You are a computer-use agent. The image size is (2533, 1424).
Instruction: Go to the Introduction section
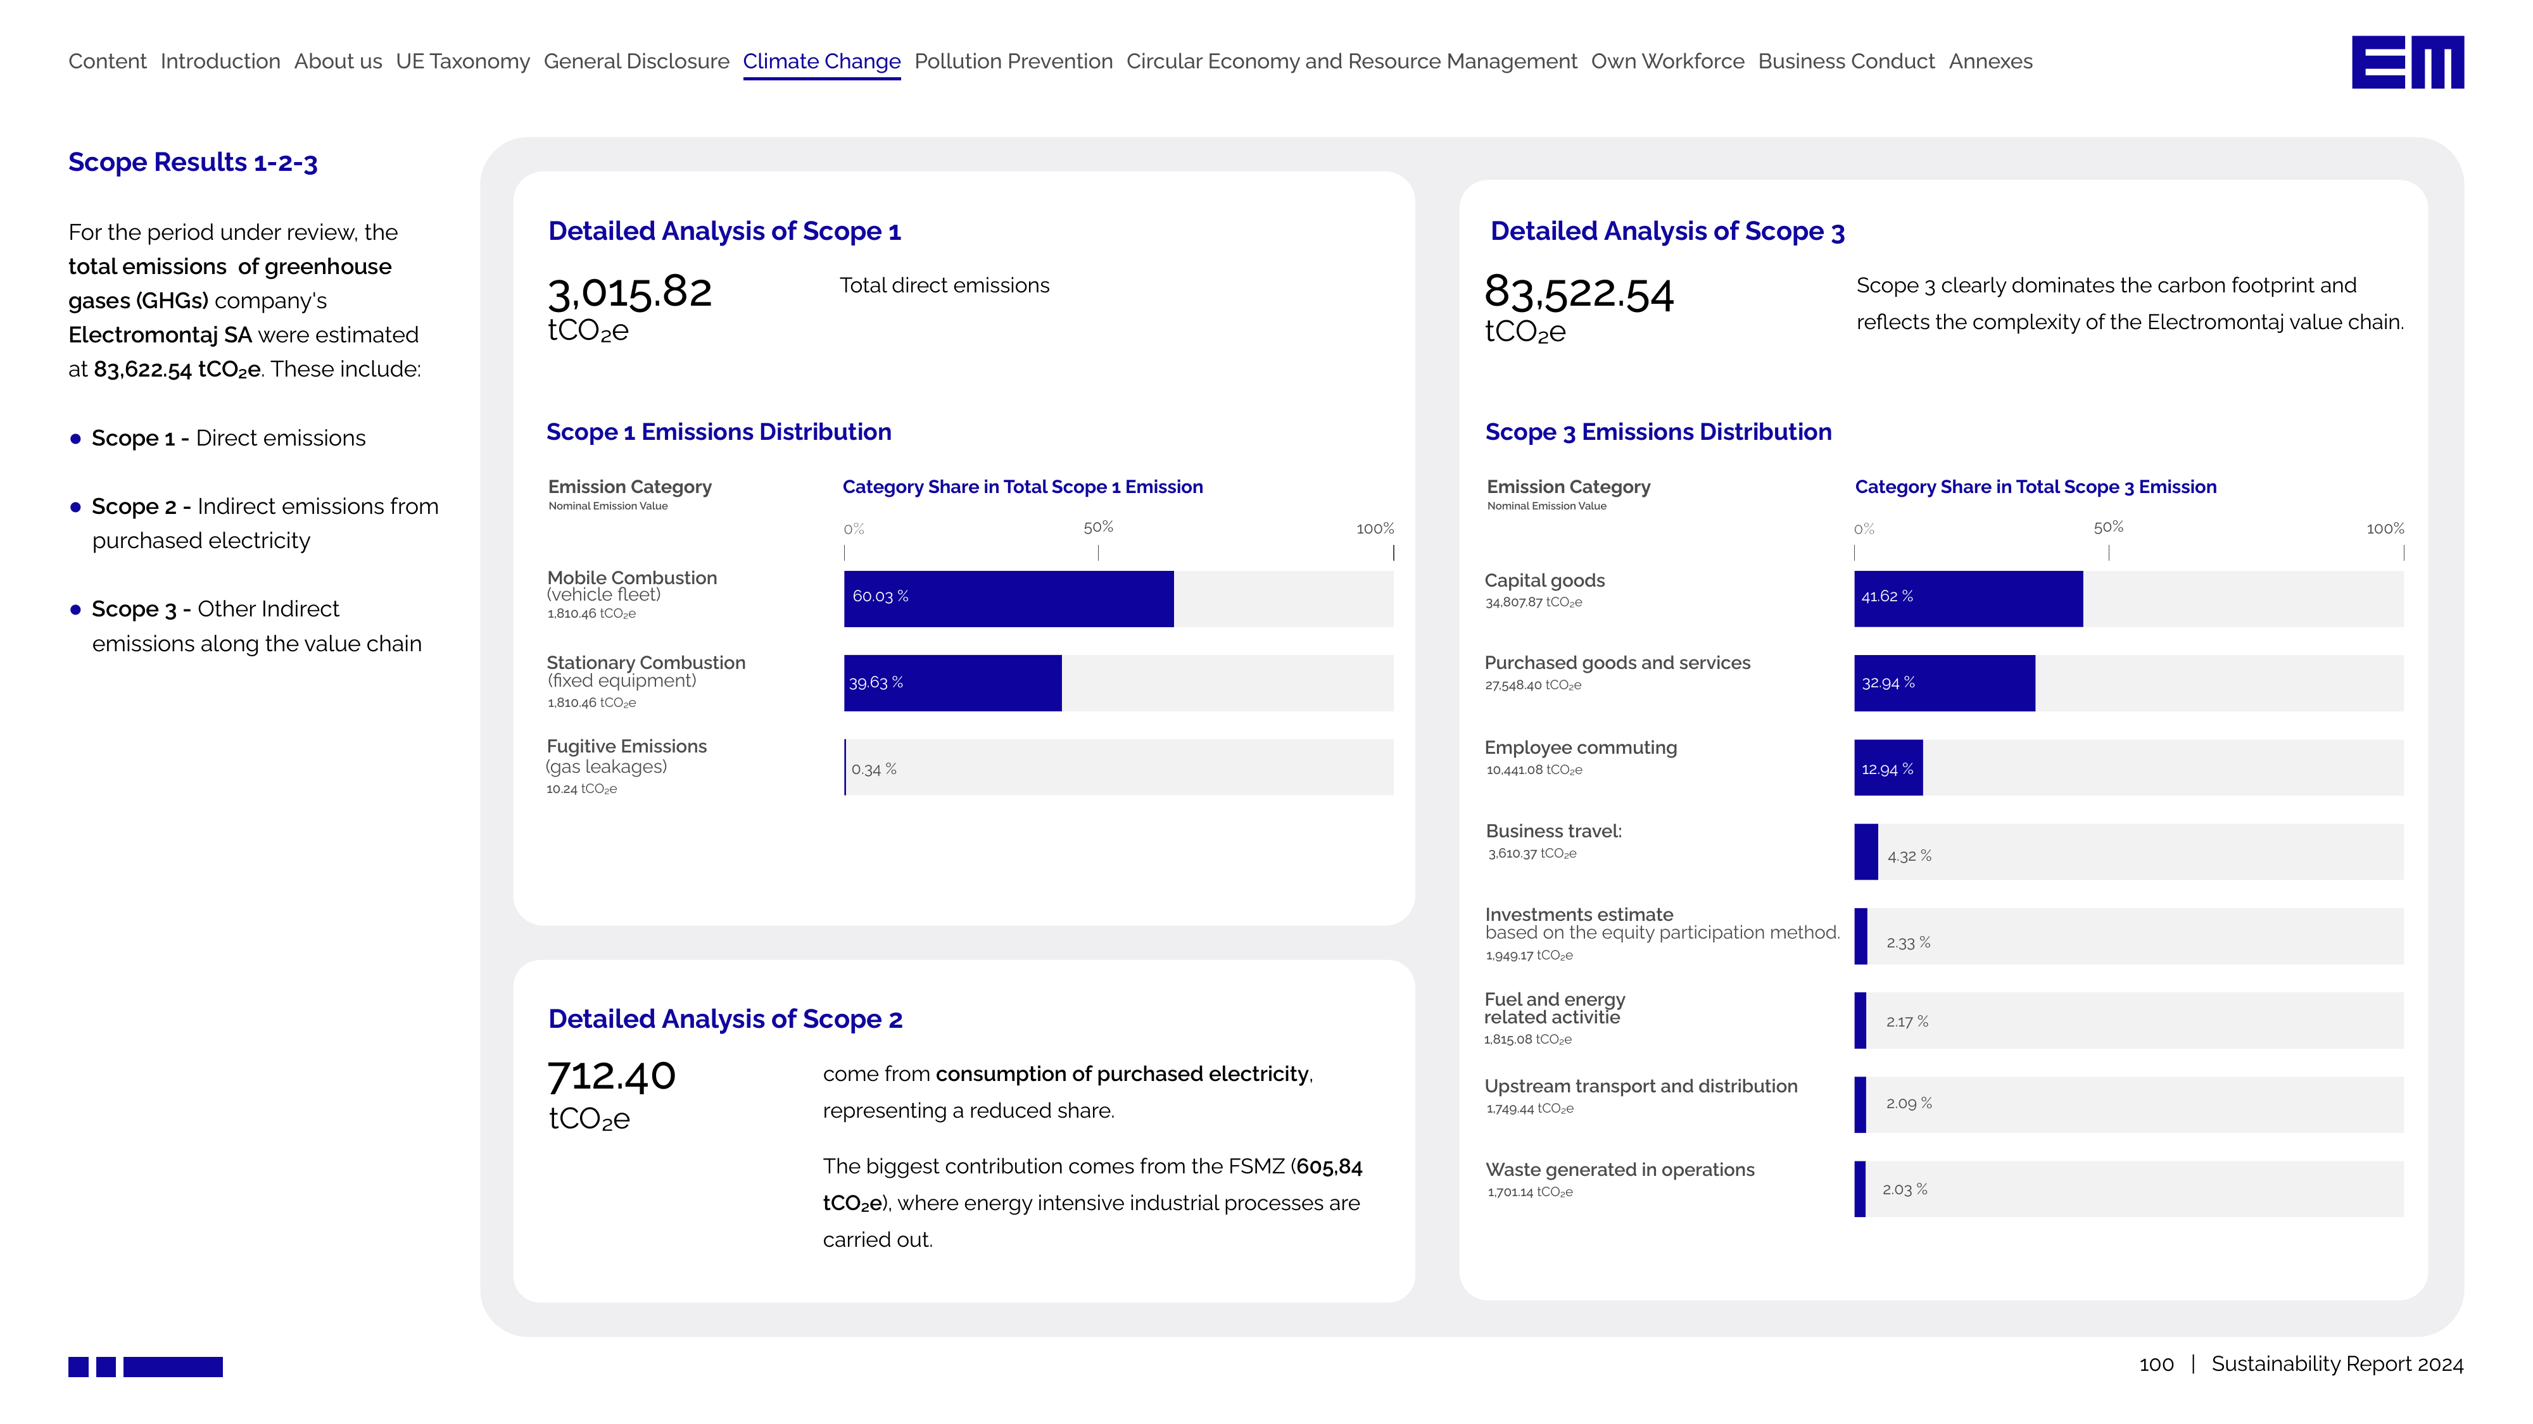tap(220, 61)
